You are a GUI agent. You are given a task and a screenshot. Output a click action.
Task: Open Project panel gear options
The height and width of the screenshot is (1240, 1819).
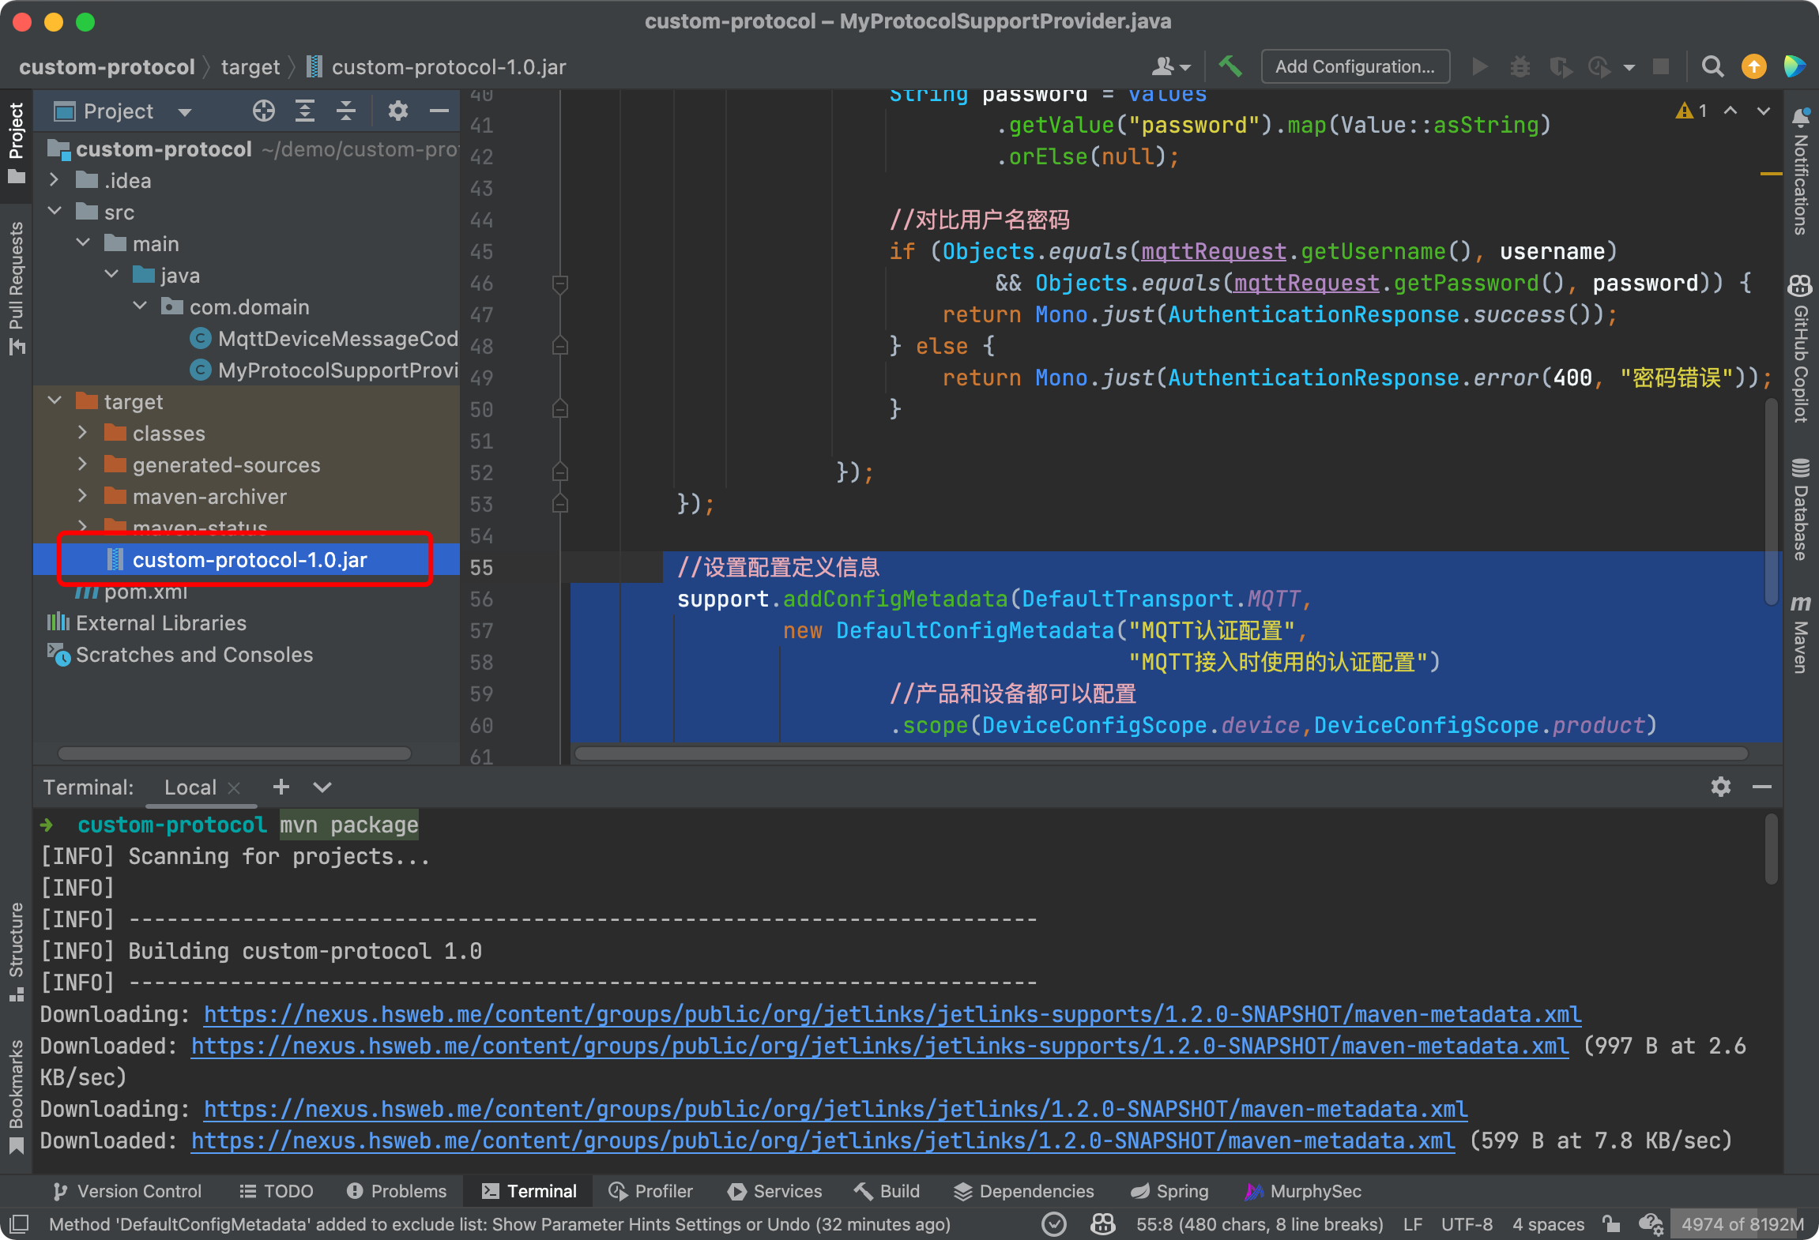[x=397, y=111]
